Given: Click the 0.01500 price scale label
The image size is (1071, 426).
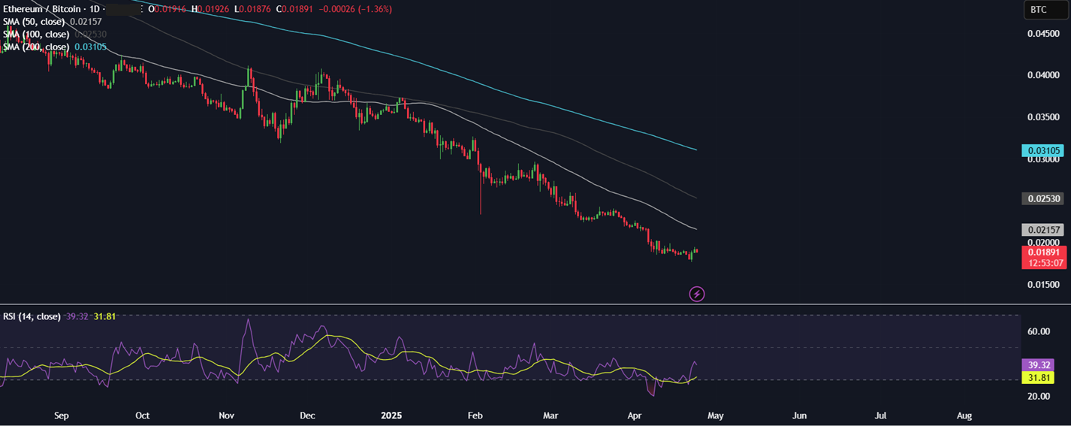Looking at the screenshot, I should click(x=1043, y=285).
